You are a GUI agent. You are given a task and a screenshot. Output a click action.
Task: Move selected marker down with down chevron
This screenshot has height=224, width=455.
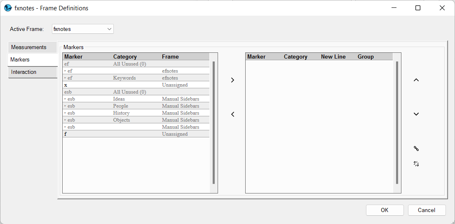point(416,114)
